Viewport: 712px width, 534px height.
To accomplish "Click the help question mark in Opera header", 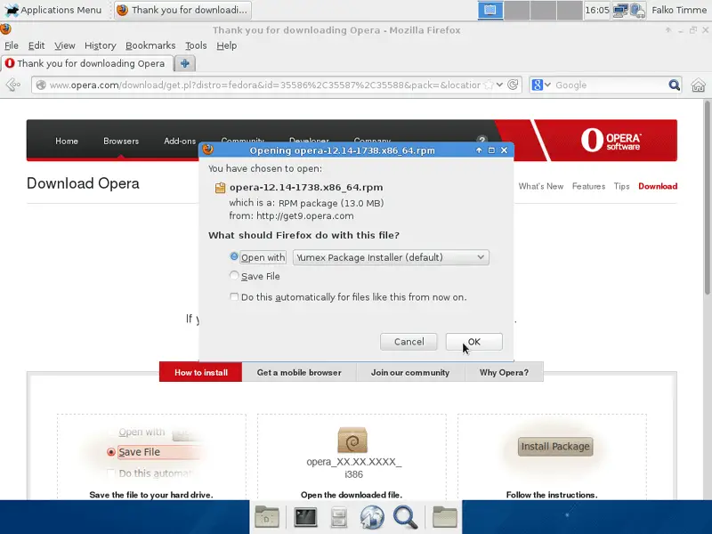I will 481,140.
